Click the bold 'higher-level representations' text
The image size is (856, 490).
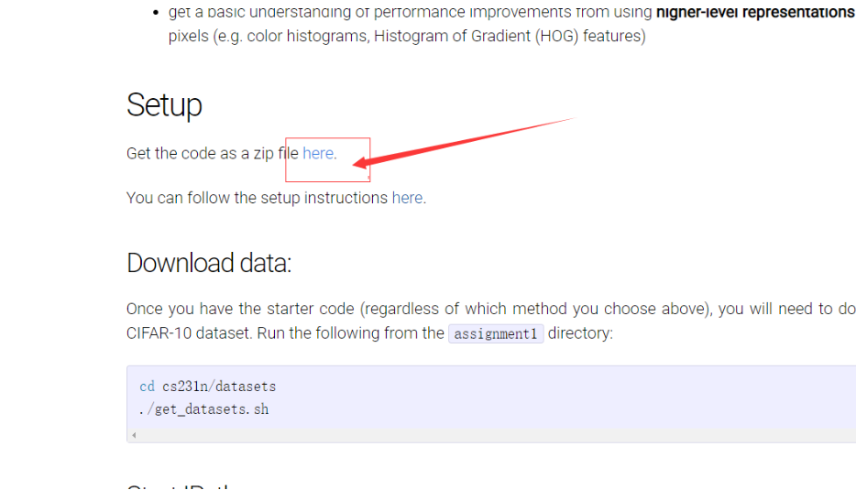(755, 12)
